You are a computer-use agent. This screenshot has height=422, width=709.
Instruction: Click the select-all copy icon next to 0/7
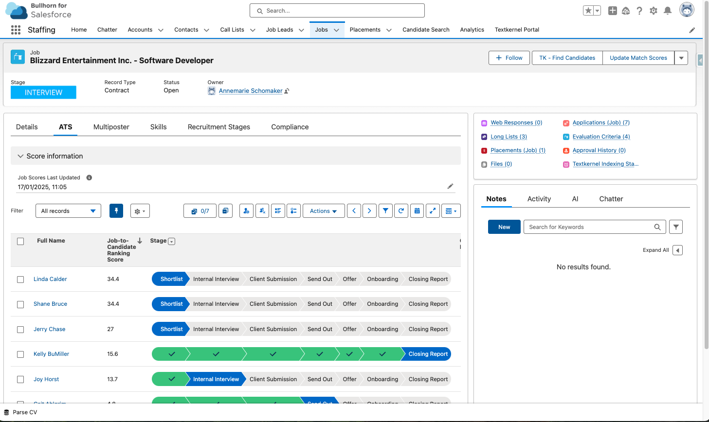point(225,211)
